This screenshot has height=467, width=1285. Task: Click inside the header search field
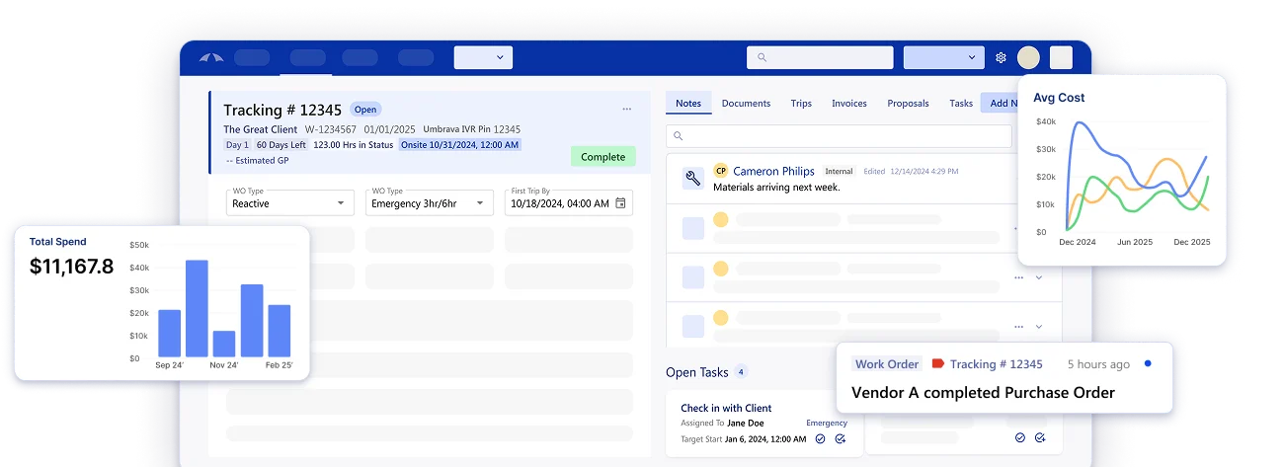point(820,57)
